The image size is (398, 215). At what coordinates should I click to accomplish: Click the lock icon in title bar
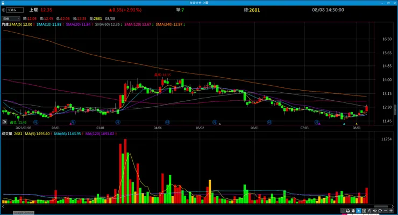pos(3,3)
